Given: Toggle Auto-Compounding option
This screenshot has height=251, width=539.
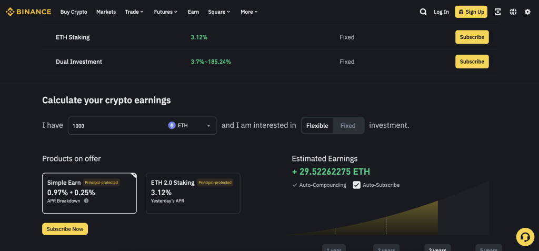Looking at the screenshot, I should pos(319,185).
